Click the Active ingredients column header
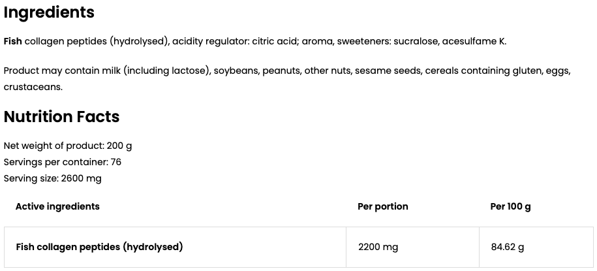The image size is (597, 271). [57, 206]
